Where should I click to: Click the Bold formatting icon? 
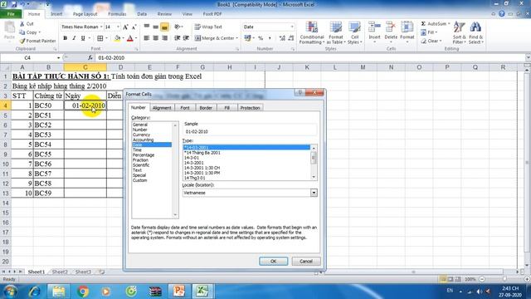click(65, 38)
